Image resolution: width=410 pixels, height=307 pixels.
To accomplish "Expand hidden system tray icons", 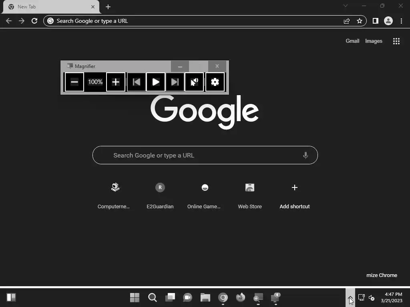I will (x=350, y=297).
